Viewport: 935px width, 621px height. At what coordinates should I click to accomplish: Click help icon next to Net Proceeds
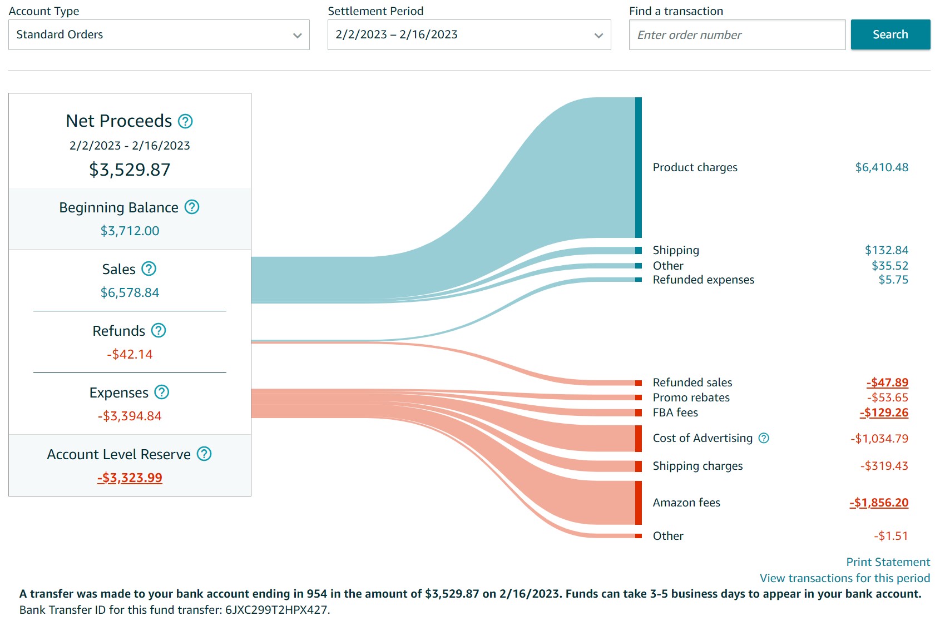click(185, 121)
